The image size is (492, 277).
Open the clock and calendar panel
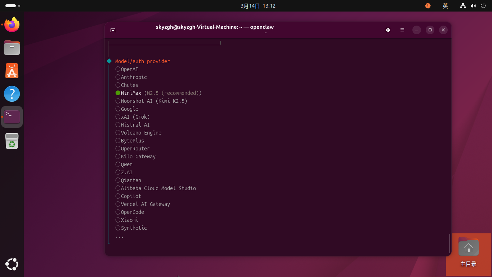click(x=258, y=6)
